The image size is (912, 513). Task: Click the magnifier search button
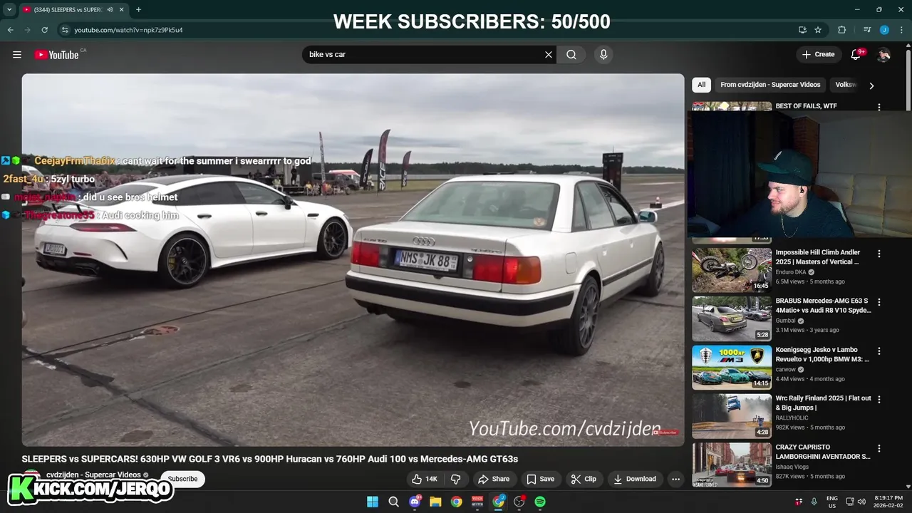(x=571, y=55)
